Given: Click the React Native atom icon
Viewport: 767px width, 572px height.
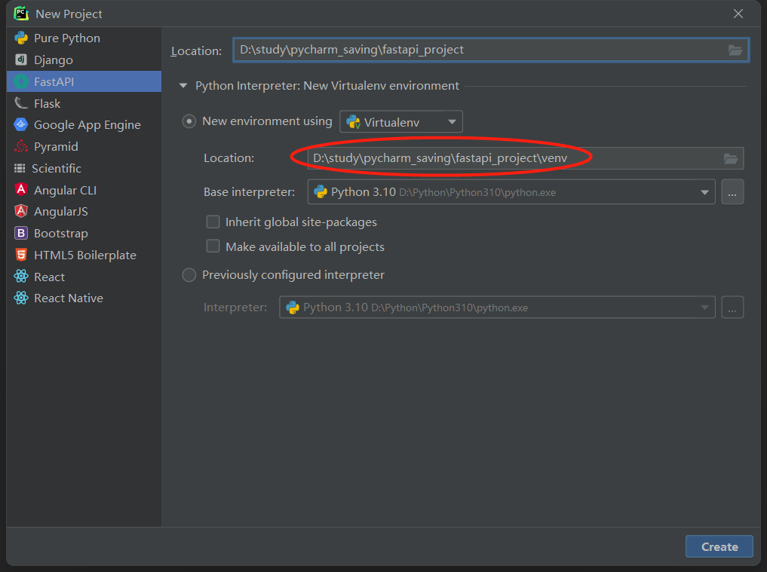Looking at the screenshot, I should pos(21,298).
